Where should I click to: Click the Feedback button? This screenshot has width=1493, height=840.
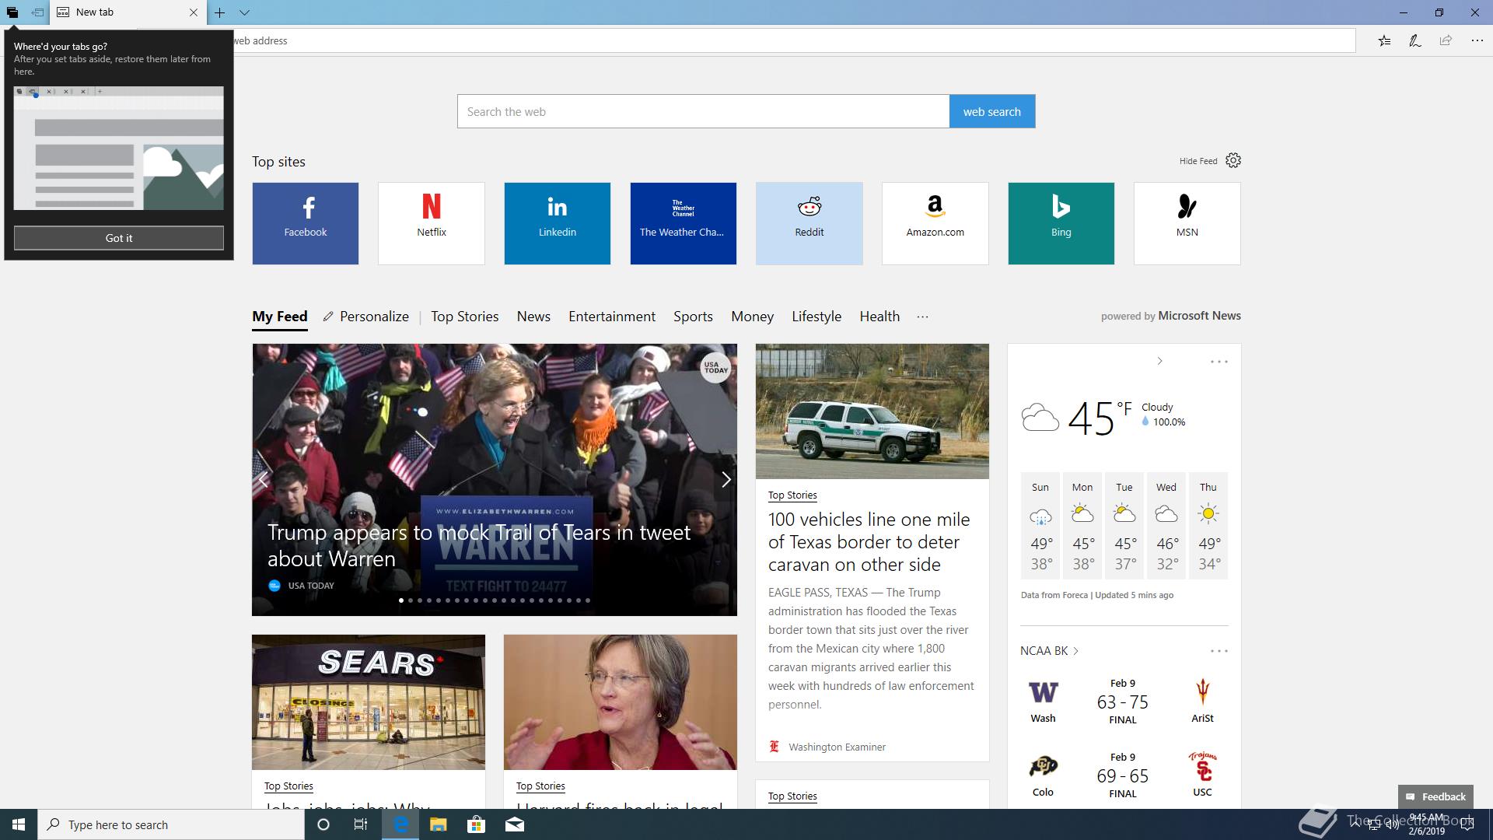click(x=1435, y=796)
